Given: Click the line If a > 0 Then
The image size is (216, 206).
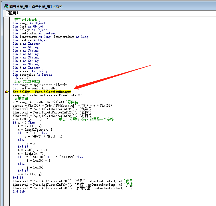Looking at the screenshot, I should (24, 123).
